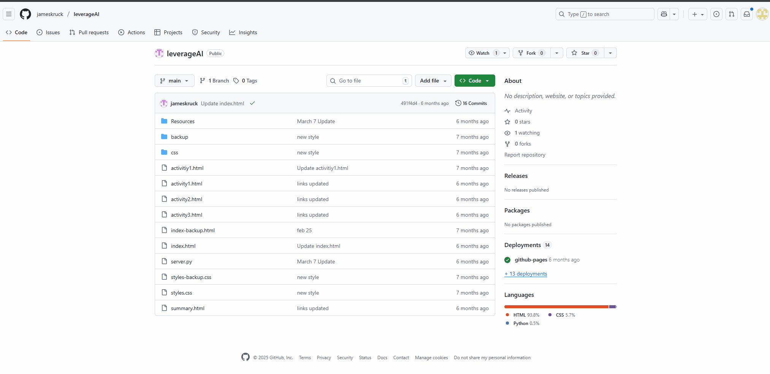Open the pull requests icon in header
The width and height of the screenshot is (770, 374).
tap(732, 14)
